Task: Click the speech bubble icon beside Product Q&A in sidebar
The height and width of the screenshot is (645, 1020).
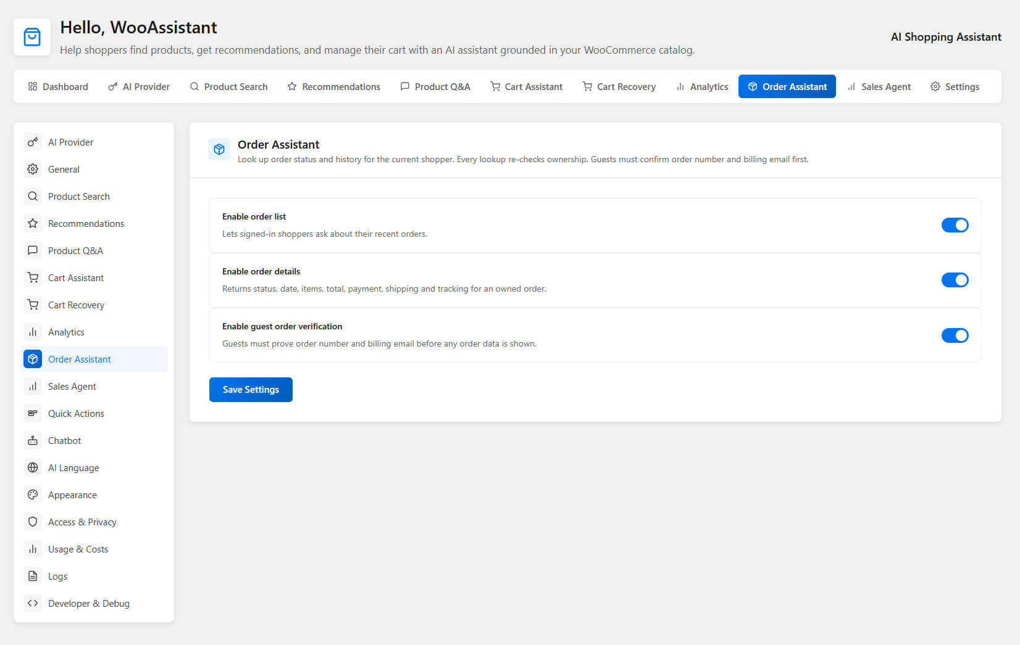Action: 33,250
